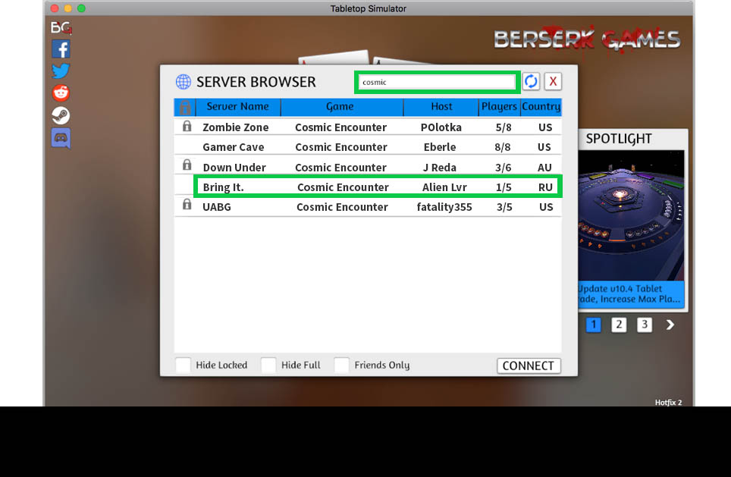Open the Spotlight game thumbnail
Viewport: 731px width, 477px height.
click(x=631, y=215)
